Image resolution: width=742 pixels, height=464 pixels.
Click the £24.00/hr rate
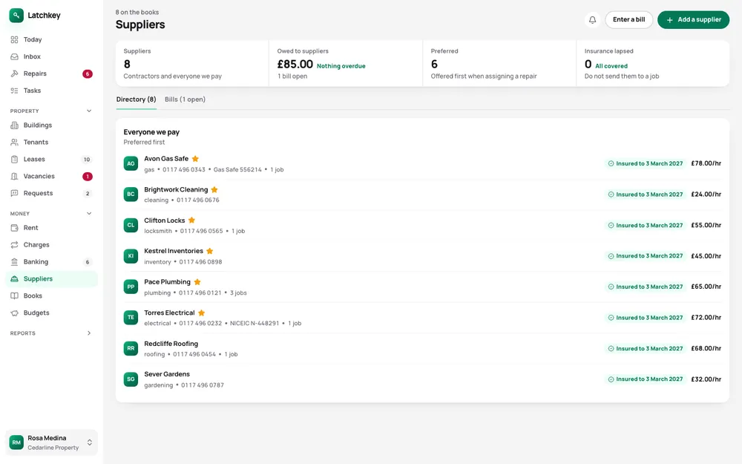point(706,195)
